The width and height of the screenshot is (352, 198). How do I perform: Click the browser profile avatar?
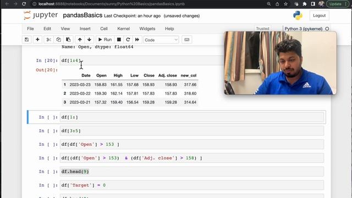click(x=321, y=4)
